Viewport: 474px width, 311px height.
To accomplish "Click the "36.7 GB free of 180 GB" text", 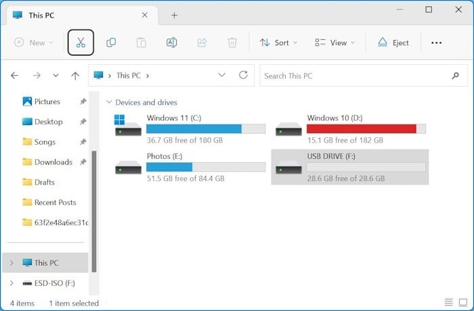I will [185, 141].
